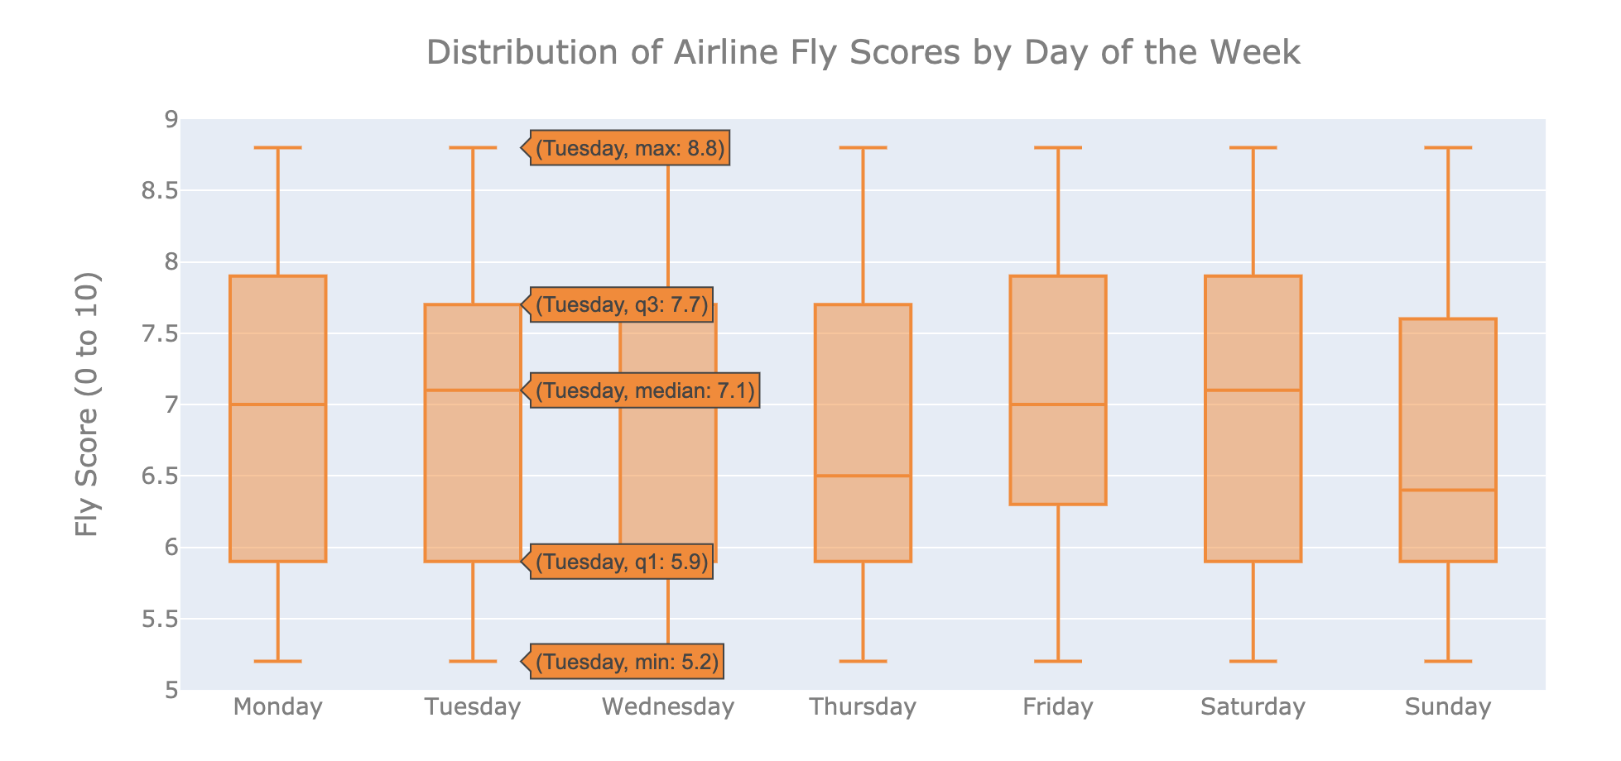Click the Saturday lower whisker cap

[x=1253, y=662]
